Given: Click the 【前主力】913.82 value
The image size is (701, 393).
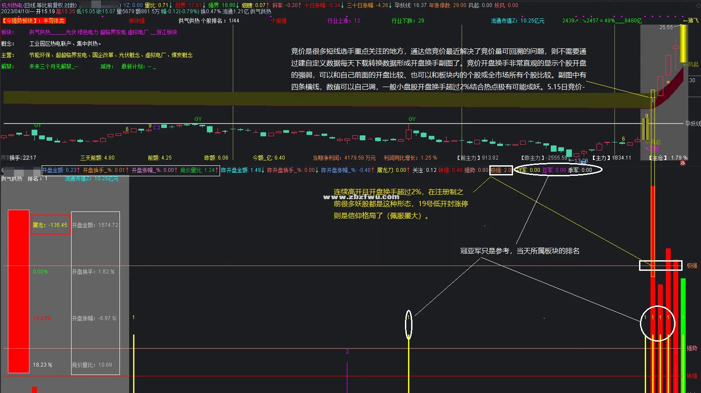Looking at the screenshot, I should click(477, 158).
